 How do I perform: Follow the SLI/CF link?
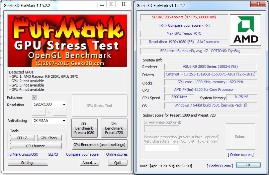point(54,154)
